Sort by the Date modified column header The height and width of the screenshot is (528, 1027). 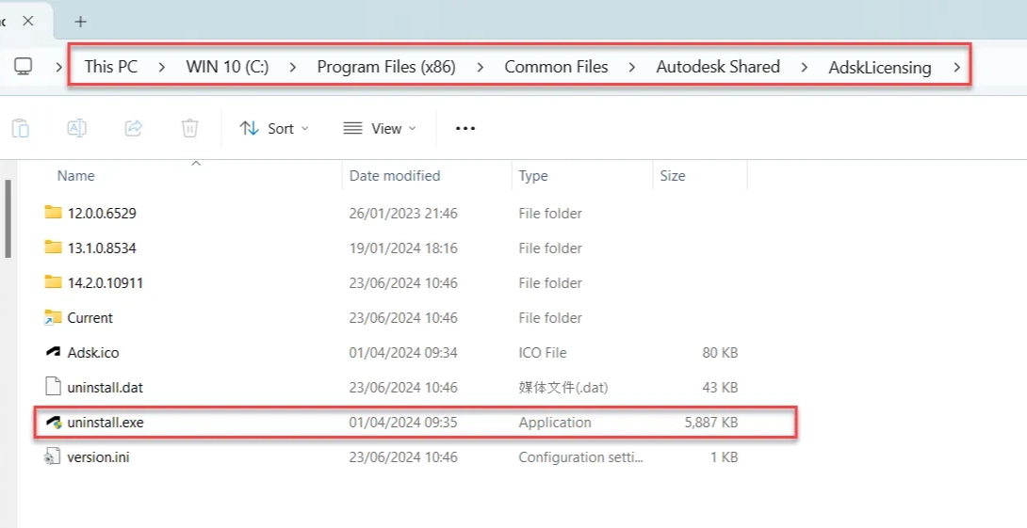[394, 175]
